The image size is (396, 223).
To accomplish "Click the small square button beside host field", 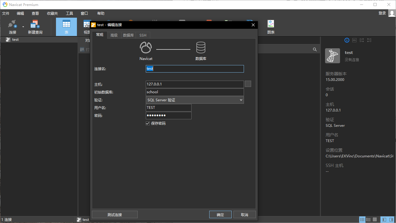I will (248, 84).
